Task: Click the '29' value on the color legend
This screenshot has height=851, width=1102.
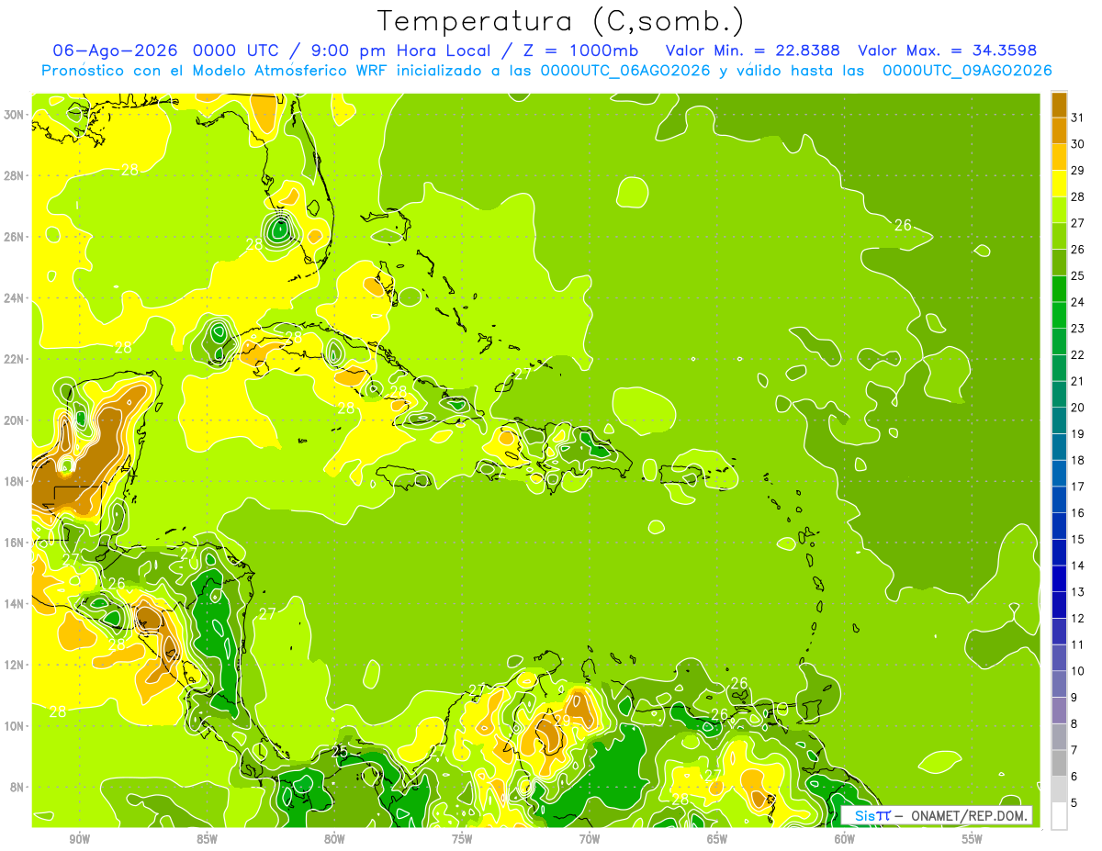Action: [1078, 170]
